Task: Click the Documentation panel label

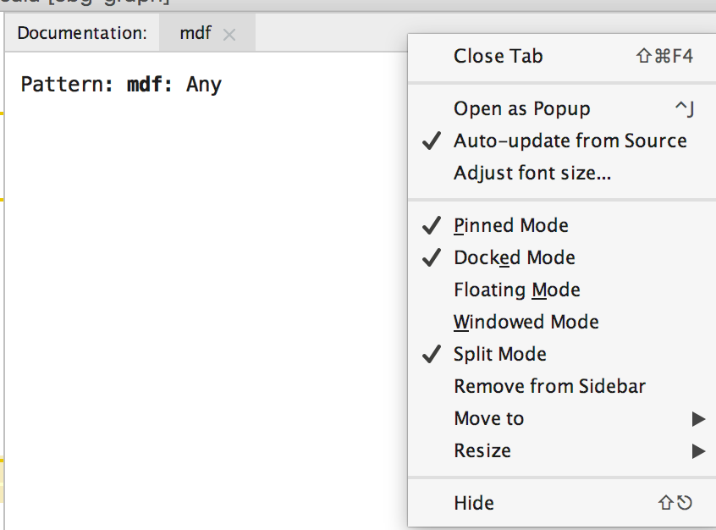Action: coord(82,34)
